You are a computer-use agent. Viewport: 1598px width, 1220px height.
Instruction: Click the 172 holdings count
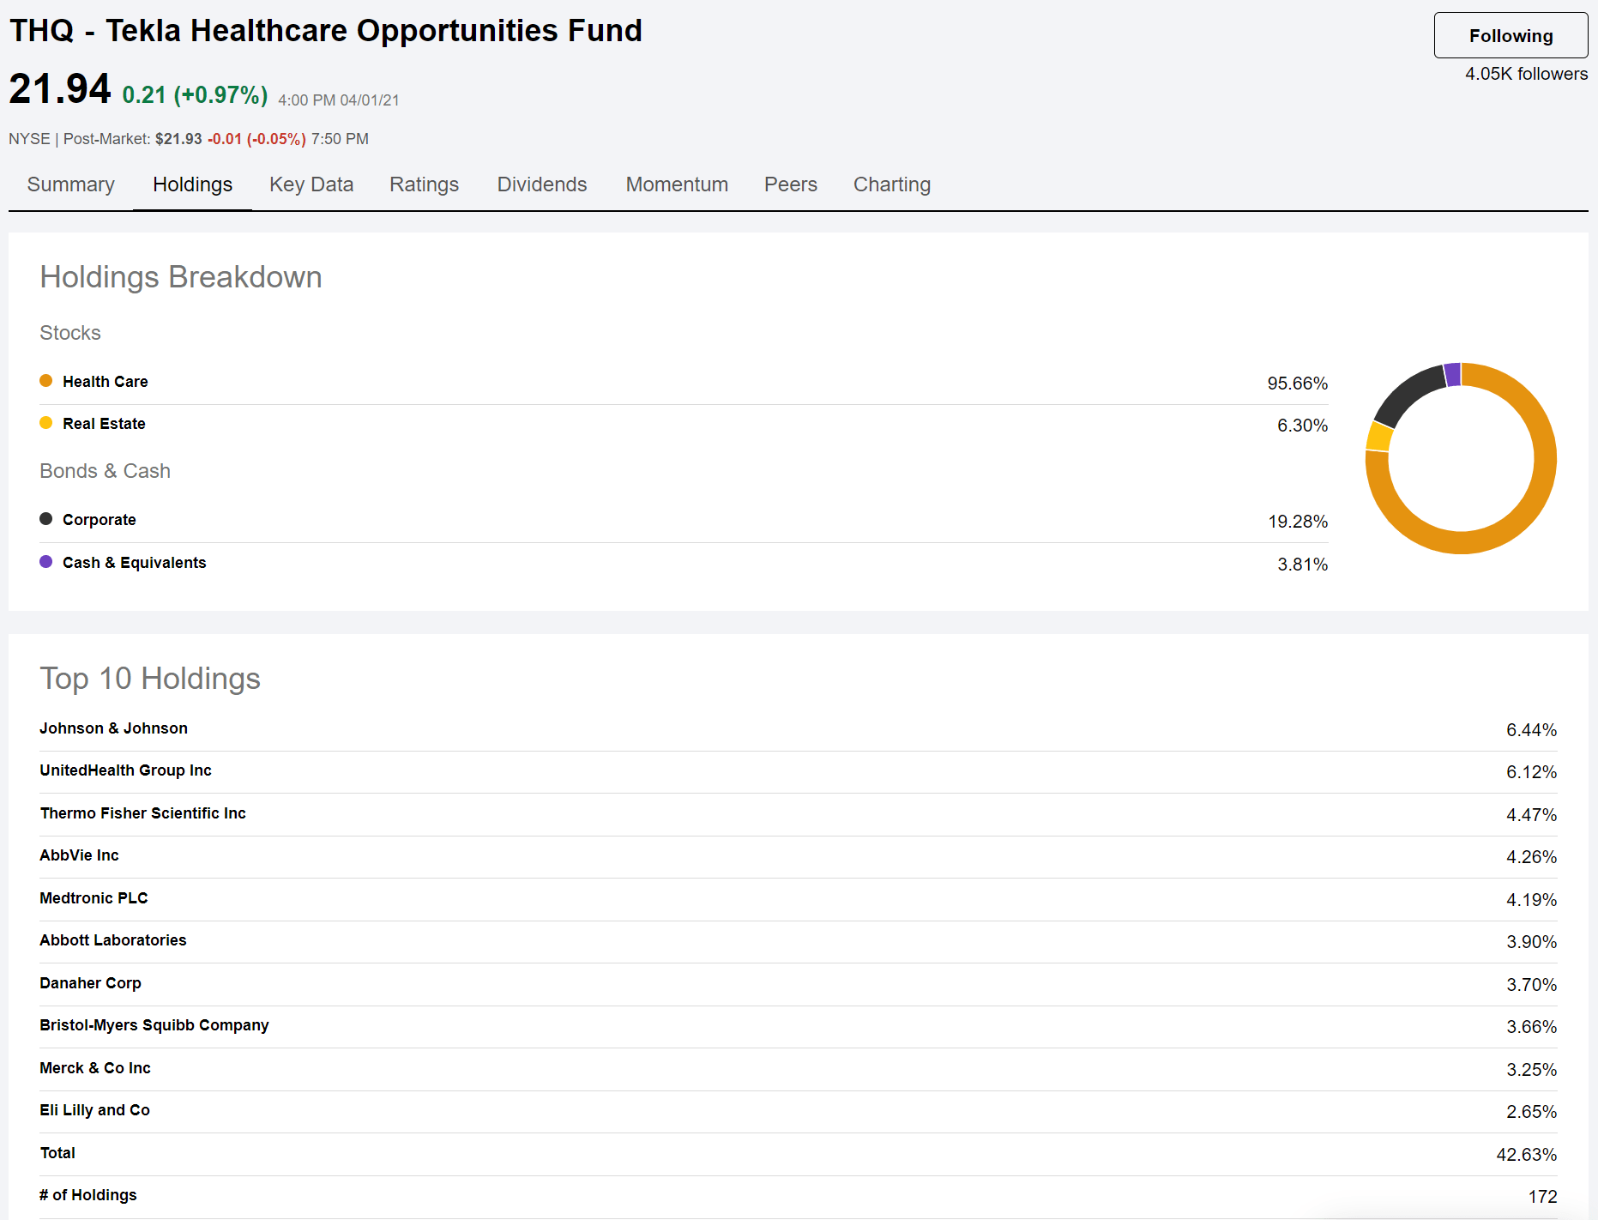(x=1542, y=1197)
